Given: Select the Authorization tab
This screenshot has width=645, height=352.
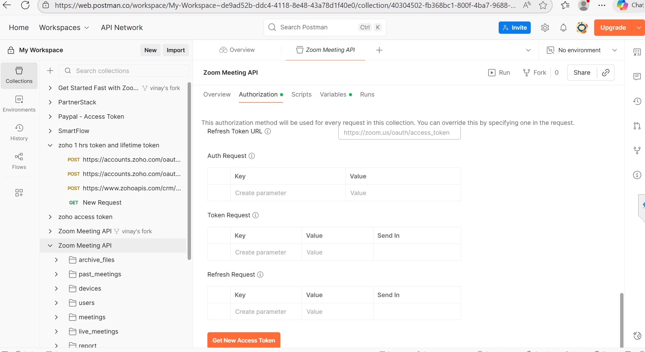Looking at the screenshot, I should (261, 94).
